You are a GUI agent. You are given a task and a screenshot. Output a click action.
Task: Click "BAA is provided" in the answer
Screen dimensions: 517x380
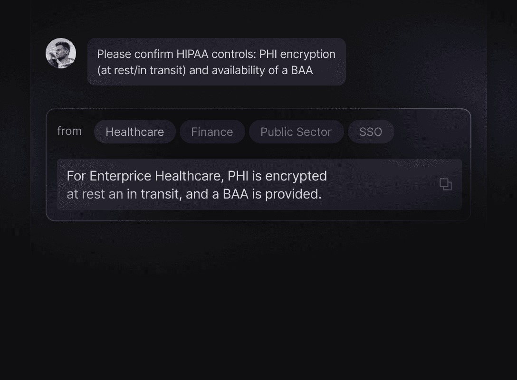[272, 194]
